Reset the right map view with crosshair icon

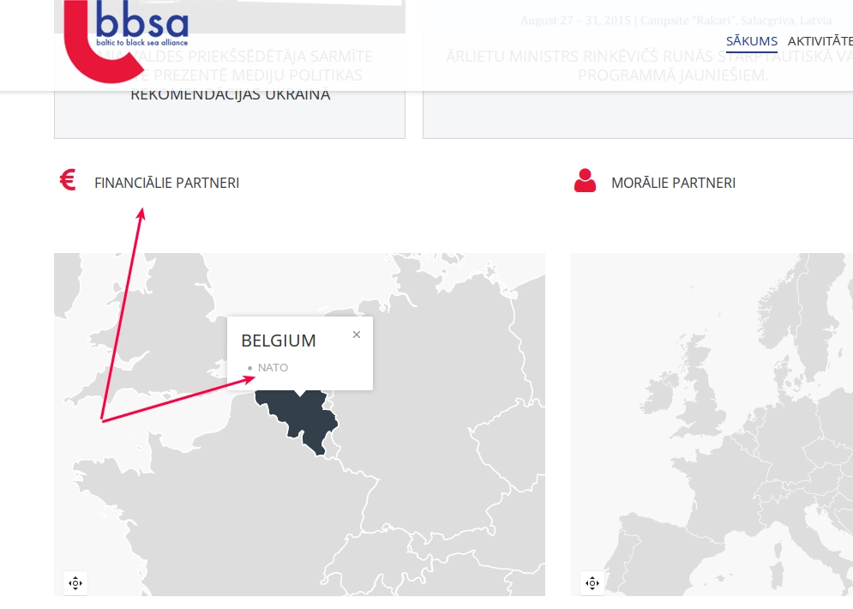point(592,583)
